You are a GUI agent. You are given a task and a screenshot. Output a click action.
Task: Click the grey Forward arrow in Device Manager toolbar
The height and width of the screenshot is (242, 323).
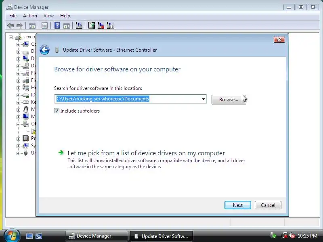20,26
